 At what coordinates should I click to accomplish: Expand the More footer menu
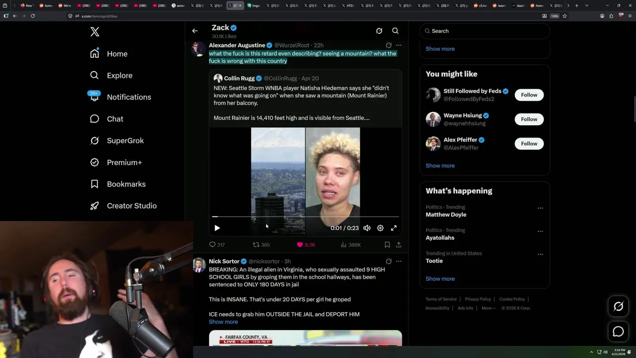[489, 308]
